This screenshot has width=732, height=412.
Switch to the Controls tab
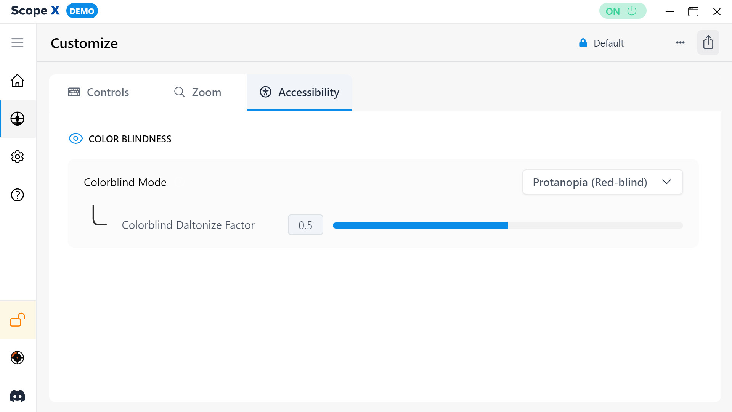point(99,92)
